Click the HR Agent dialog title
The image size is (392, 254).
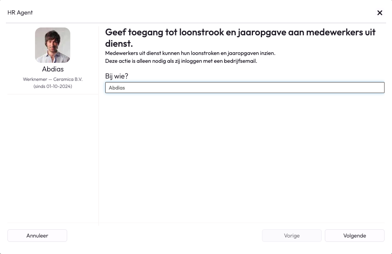(20, 13)
